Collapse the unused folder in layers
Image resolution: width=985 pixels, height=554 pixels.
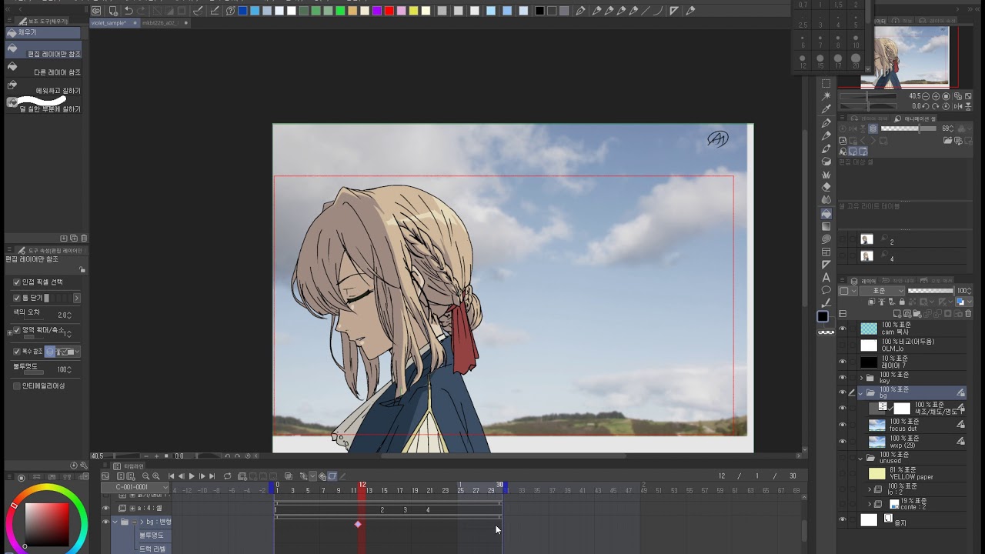pos(861,458)
